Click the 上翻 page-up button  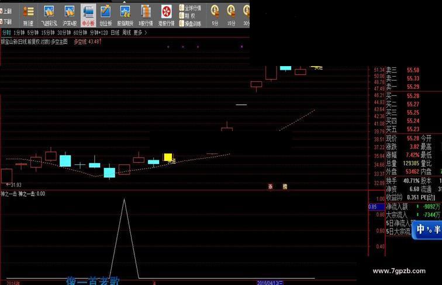coord(6,11)
